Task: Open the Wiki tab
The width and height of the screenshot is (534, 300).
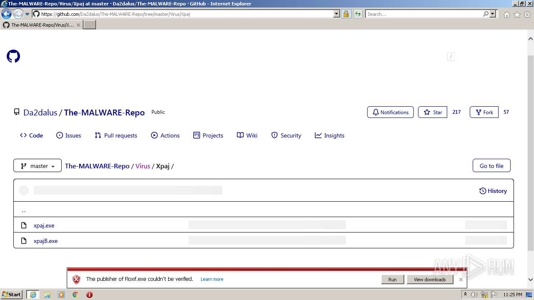Action: pos(247,135)
